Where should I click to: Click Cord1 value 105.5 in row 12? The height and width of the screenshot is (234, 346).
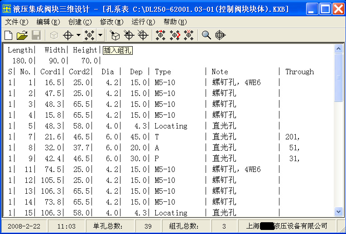[x=51, y=180]
